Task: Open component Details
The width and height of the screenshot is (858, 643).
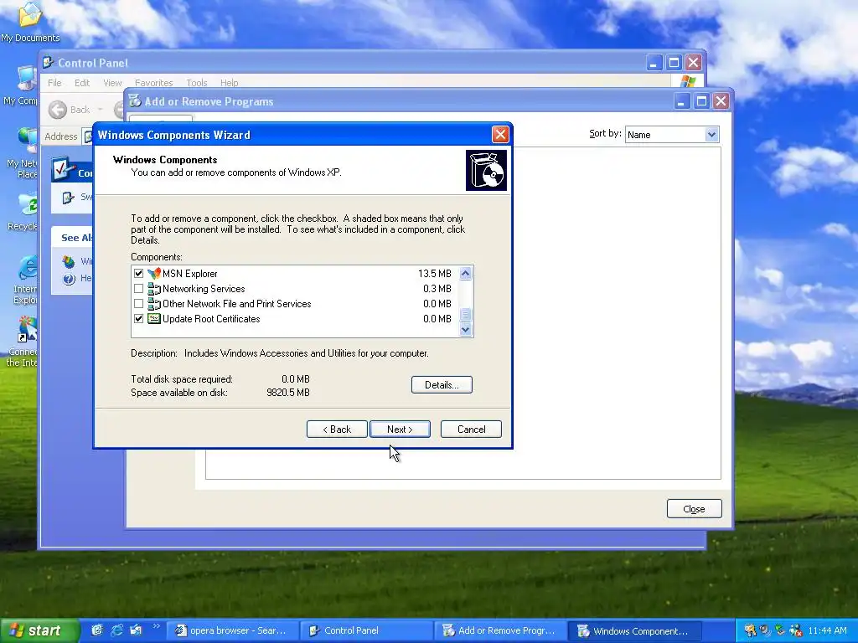Action: pos(442,385)
